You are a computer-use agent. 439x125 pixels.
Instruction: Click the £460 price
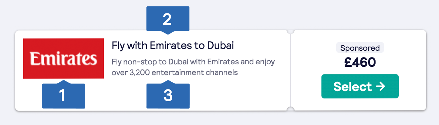[360, 62]
